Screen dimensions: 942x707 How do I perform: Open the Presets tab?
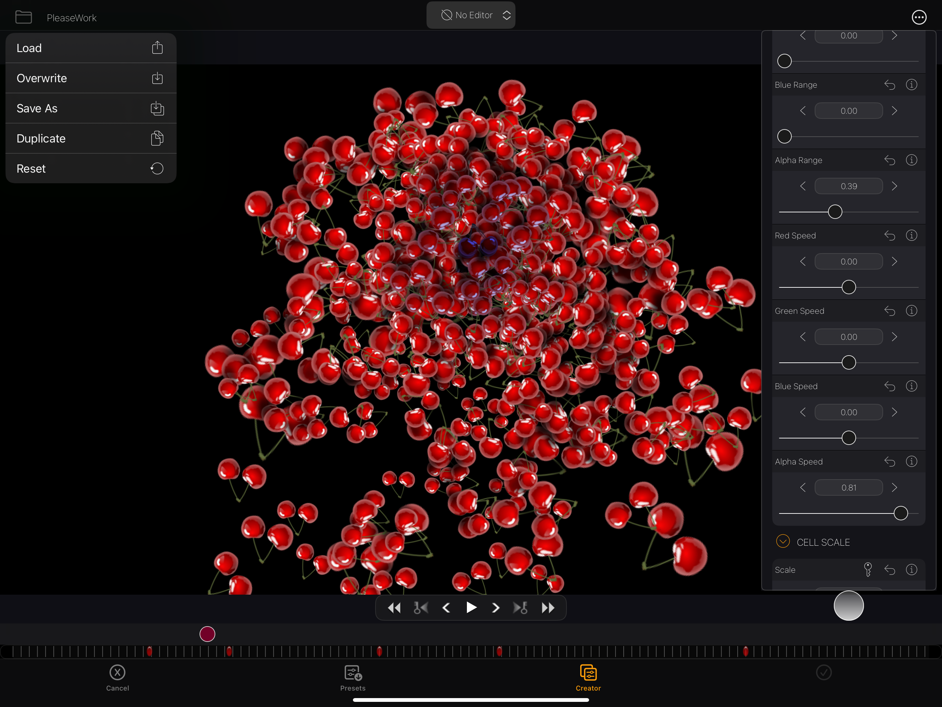(x=353, y=678)
